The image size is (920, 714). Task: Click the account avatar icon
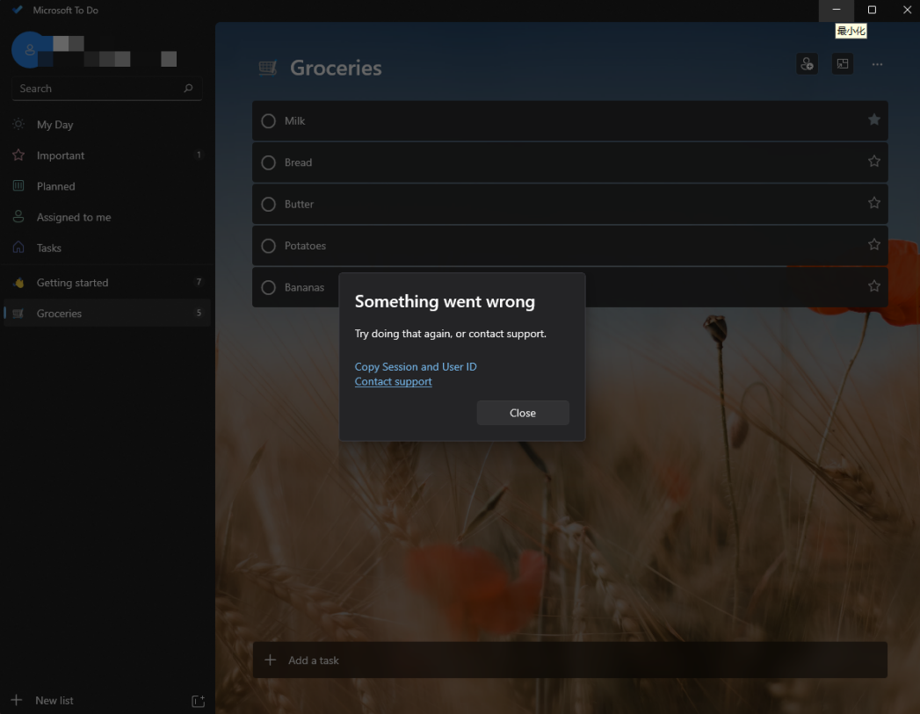click(x=29, y=51)
